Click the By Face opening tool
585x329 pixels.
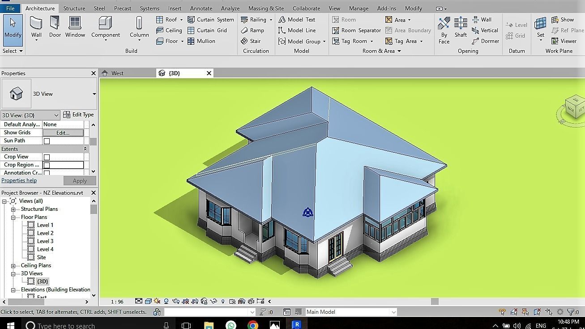coord(444,30)
